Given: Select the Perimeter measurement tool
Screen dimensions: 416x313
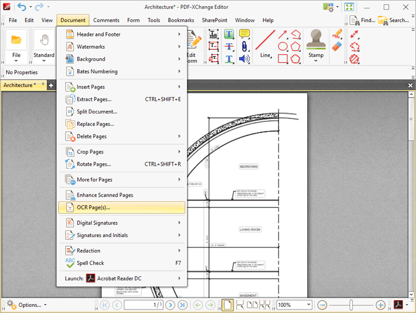Looking at the screenshot, I should 354,47.
